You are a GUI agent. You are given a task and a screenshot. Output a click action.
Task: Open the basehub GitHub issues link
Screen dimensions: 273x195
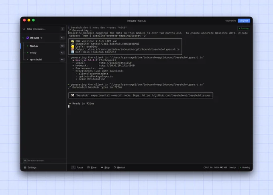pos(176,95)
